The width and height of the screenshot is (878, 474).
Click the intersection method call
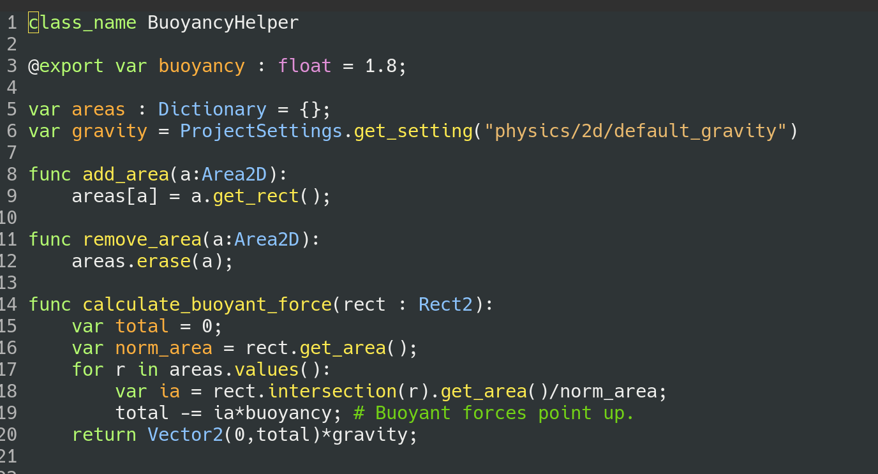[x=332, y=392]
